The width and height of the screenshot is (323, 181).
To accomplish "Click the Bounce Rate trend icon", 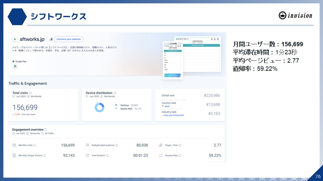I will pos(161,155).
